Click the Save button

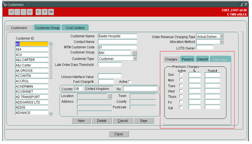pos(144,120)
